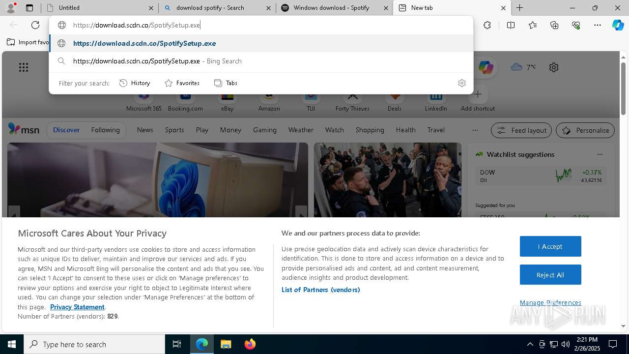Click the page vertical scrollbar

click(x=623, y=88)
